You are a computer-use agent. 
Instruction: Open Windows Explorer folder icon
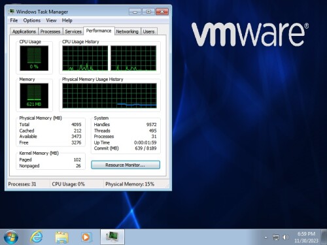(x=61, y=237)
